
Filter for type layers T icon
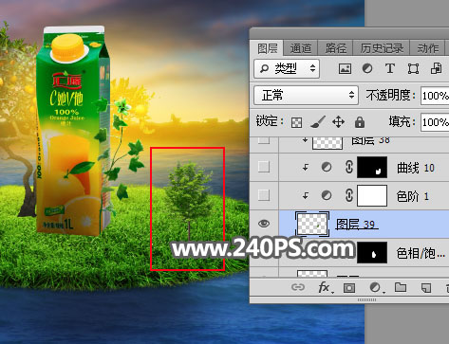[x=390, y=68]
